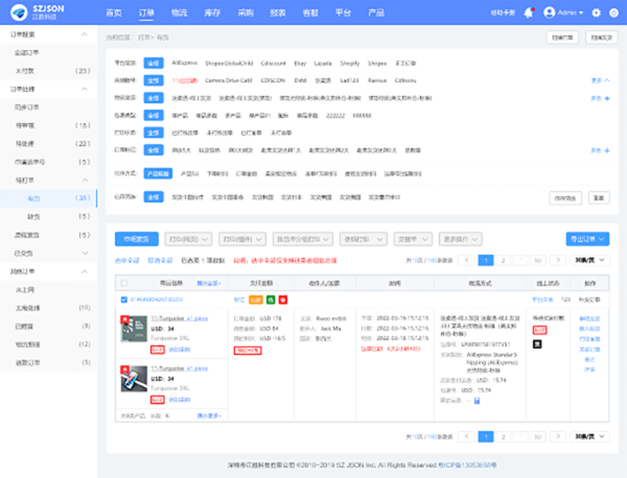Open the 拣货单分组打印 dropdown
The height and width of the screenshot is (478, 627).
coord(303,239)
